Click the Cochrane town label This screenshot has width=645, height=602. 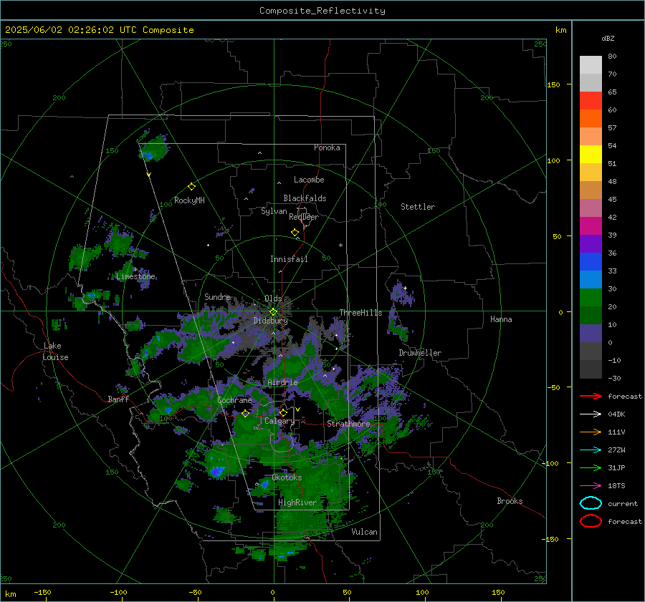tap(234, 400)
